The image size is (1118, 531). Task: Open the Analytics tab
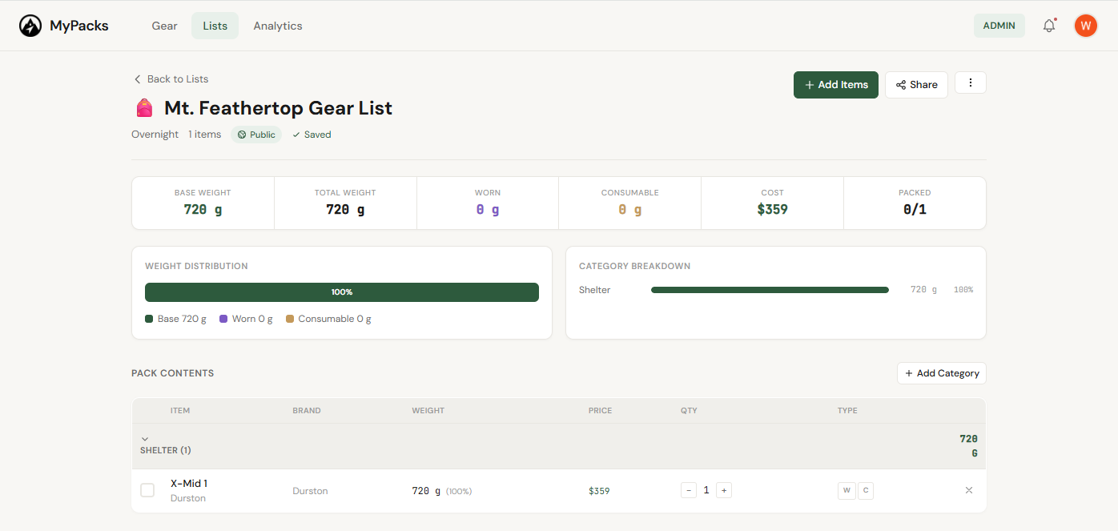tap(278, 26)
